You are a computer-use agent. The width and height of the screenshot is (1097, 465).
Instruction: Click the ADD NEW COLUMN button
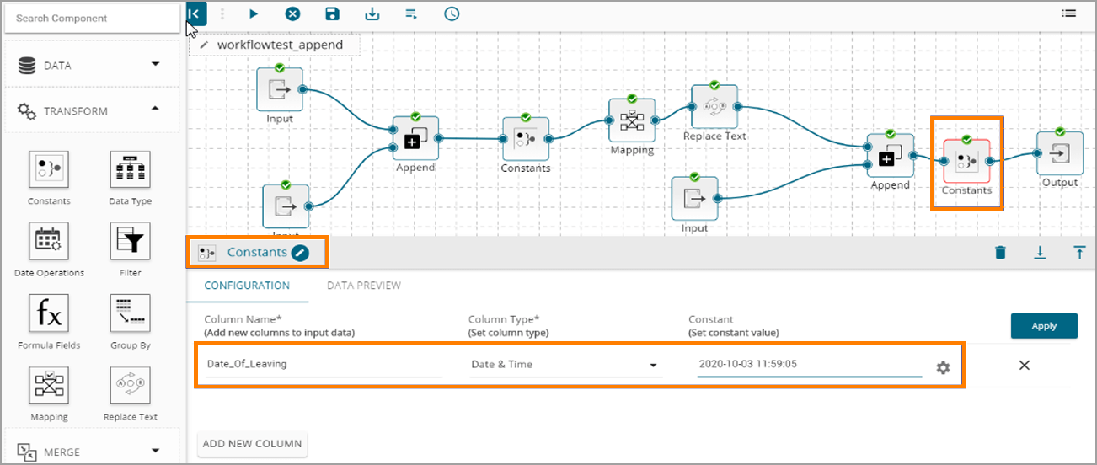coord(252,444)
